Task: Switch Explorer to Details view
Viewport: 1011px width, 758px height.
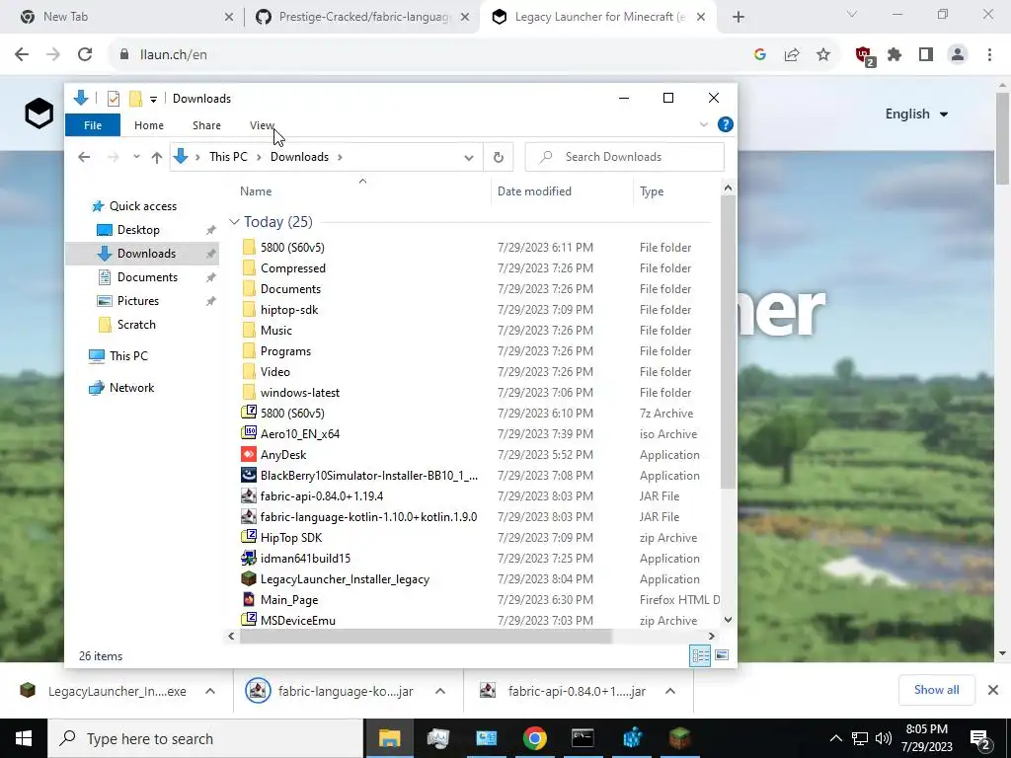Action: coord(700,656)
